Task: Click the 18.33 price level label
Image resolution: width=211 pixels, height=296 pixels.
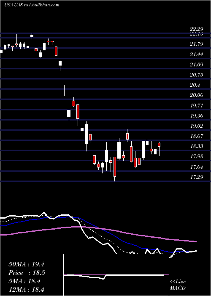Action: click(197, 146)
